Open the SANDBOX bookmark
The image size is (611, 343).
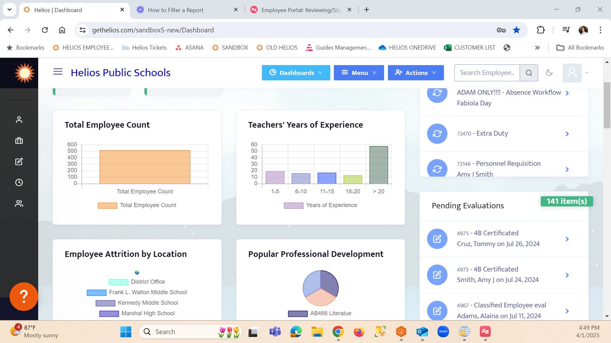tap(230, 48)
